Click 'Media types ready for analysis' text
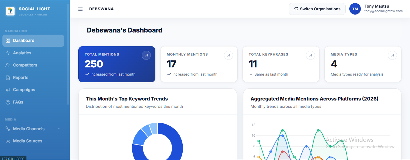 [357, 74]
